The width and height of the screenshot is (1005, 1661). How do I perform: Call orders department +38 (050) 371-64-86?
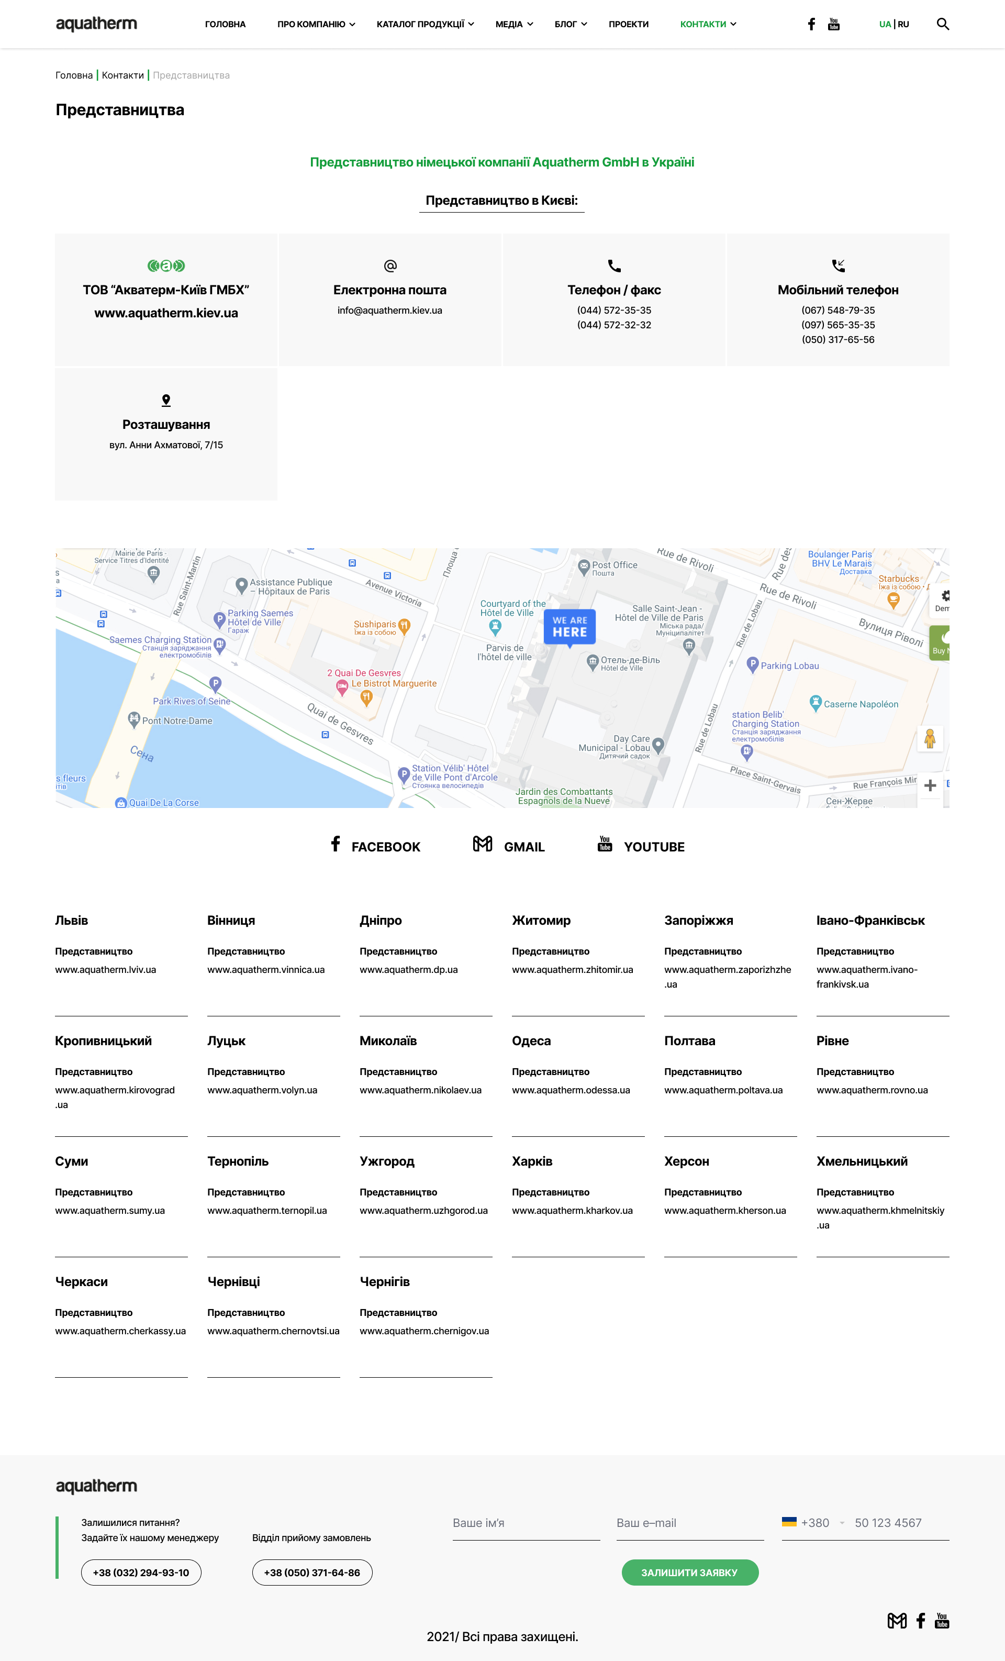coord(312,1573)
